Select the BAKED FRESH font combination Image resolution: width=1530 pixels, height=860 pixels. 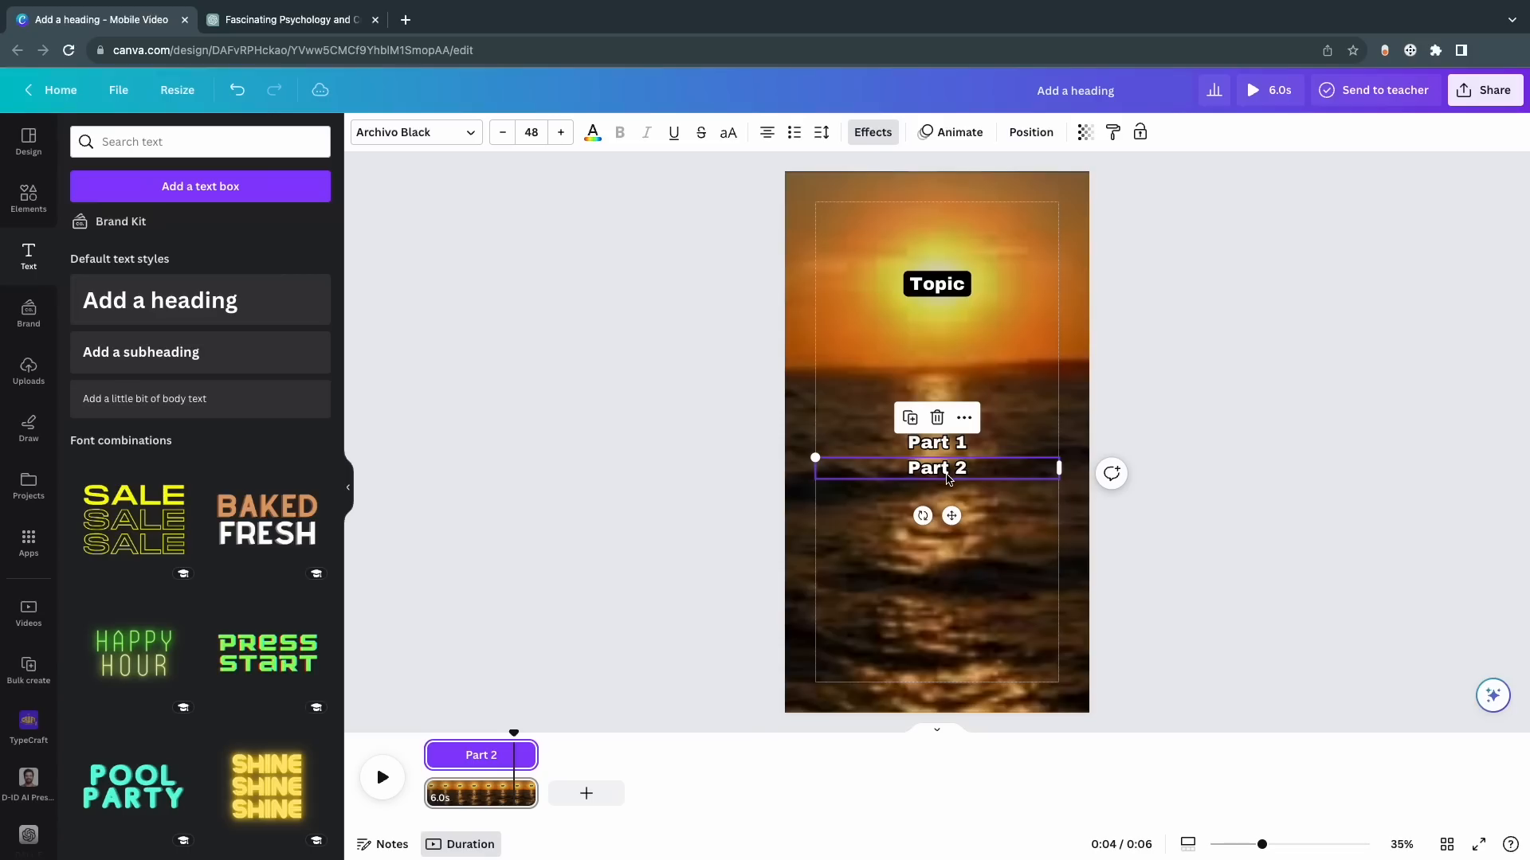tap(267, 519)
